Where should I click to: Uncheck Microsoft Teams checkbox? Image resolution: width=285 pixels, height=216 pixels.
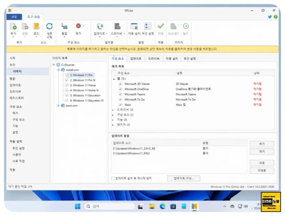click(x=120, y=94)
